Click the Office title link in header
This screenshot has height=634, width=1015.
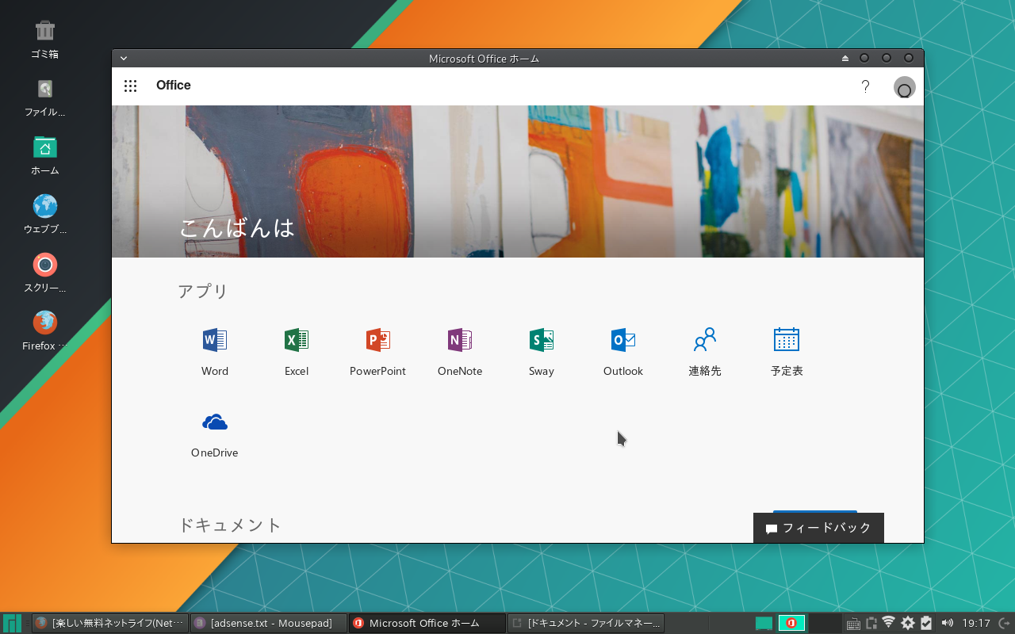[x=174, y=86]
